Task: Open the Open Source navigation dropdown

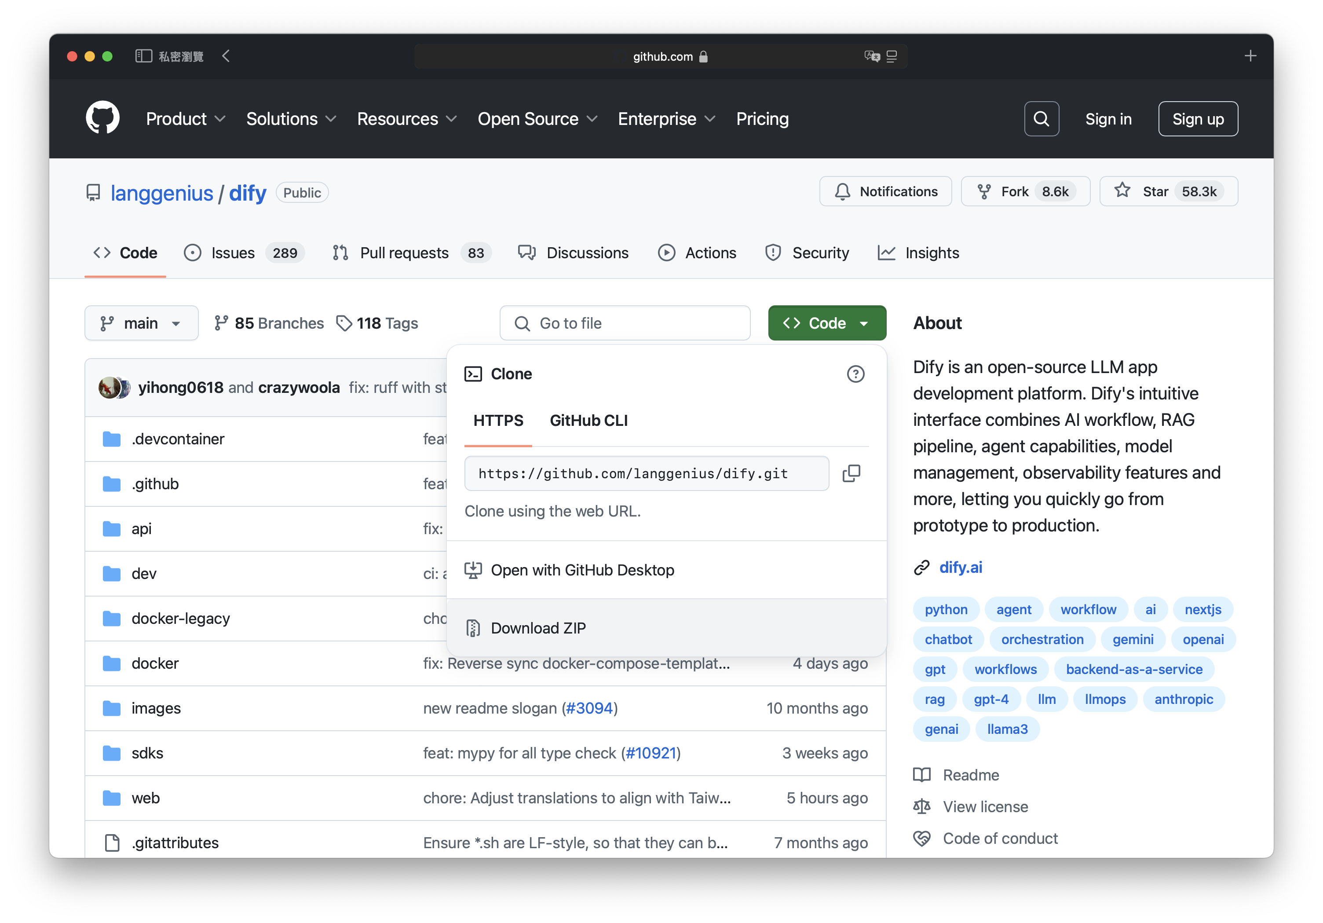Action: coord(537,119)
